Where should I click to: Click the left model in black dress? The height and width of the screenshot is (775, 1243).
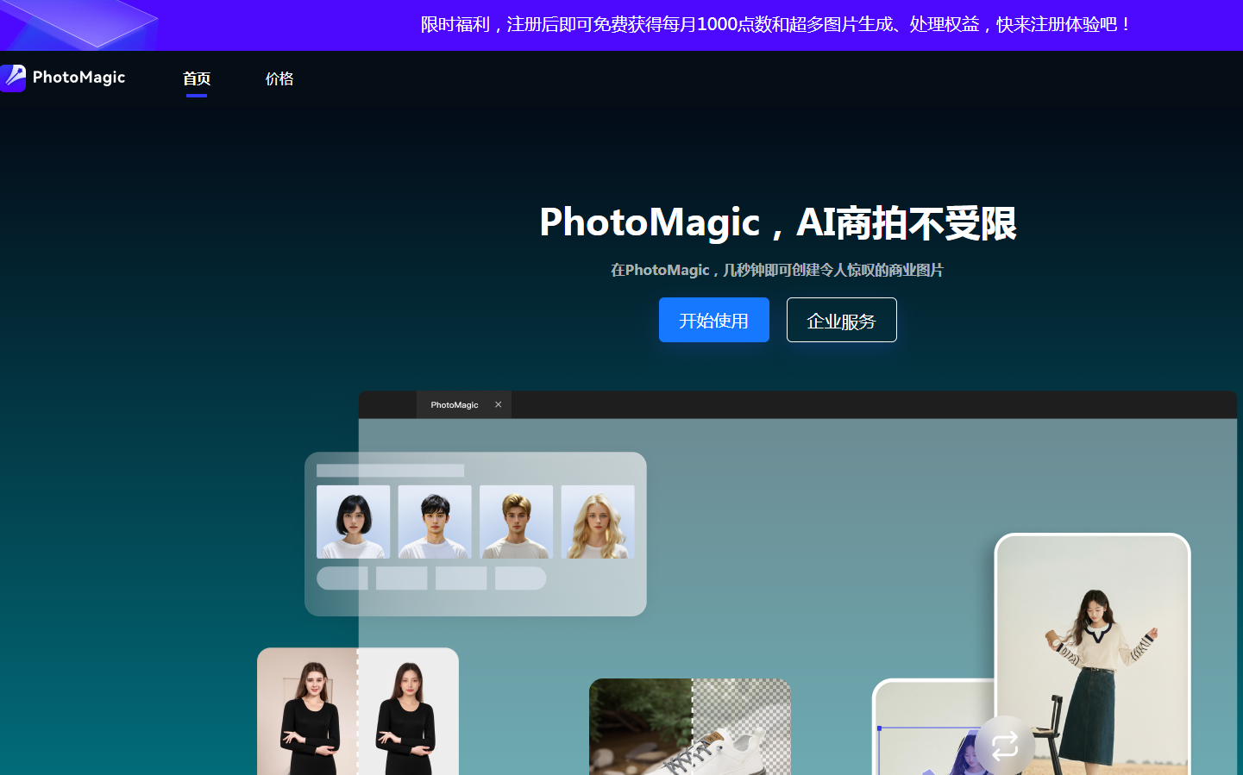pyautogui.click(x=308, y=716)
